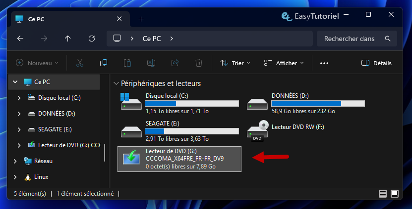The width and height of the screenshot is (412, 209).
Task: Select the DONNÉES (D:) drive tile
Action: click(x=305, y=103)
